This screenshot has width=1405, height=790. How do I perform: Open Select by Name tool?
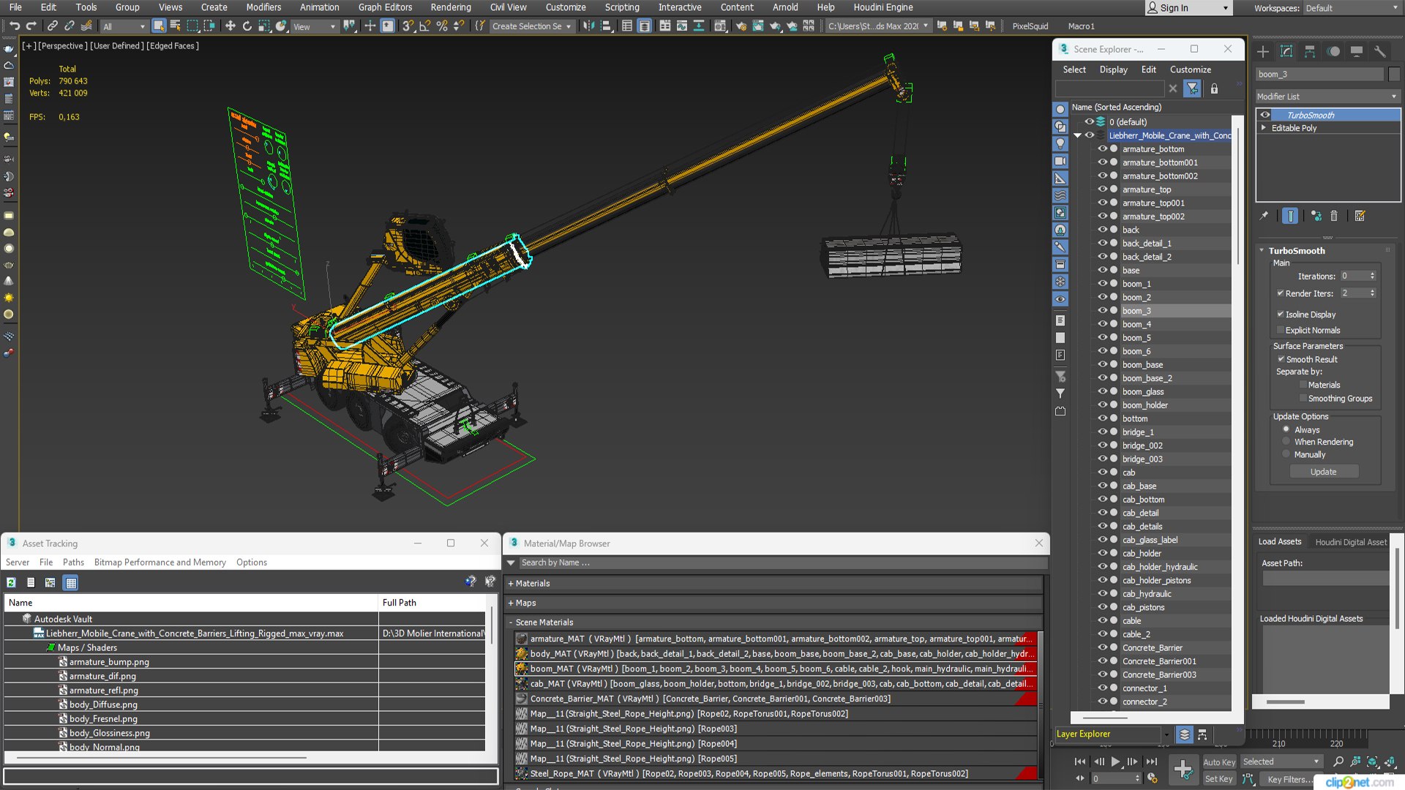tap(176, 26)
